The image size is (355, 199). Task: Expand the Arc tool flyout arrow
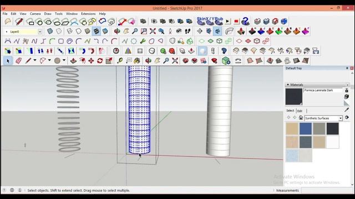click(49, 60)
